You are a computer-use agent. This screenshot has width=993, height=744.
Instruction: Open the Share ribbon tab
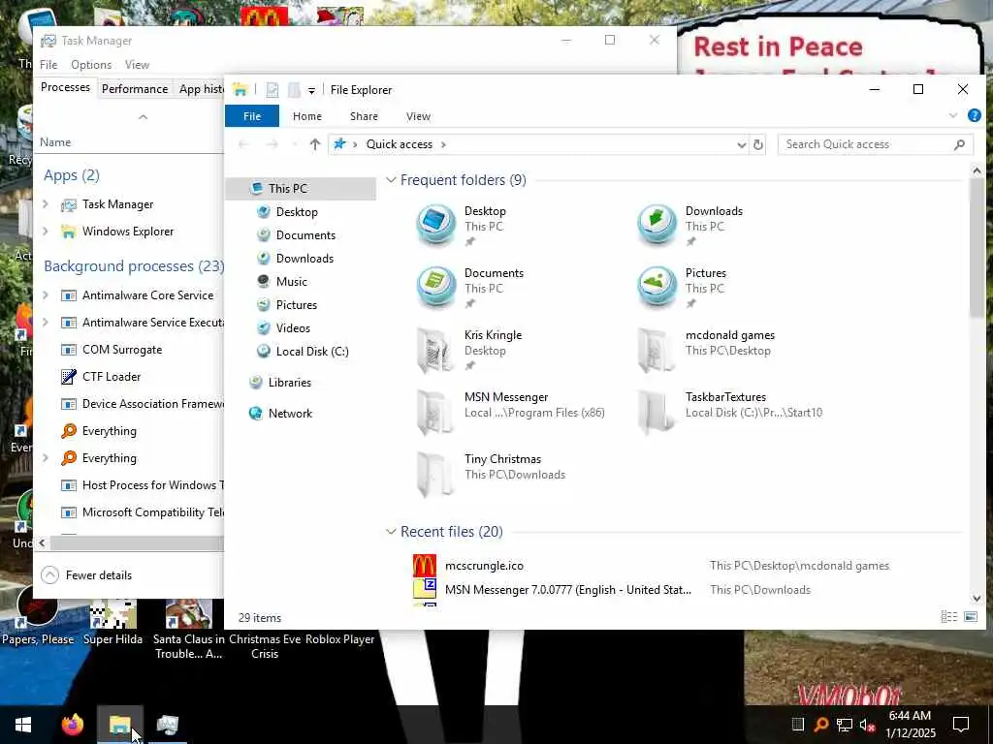point(365,116)
